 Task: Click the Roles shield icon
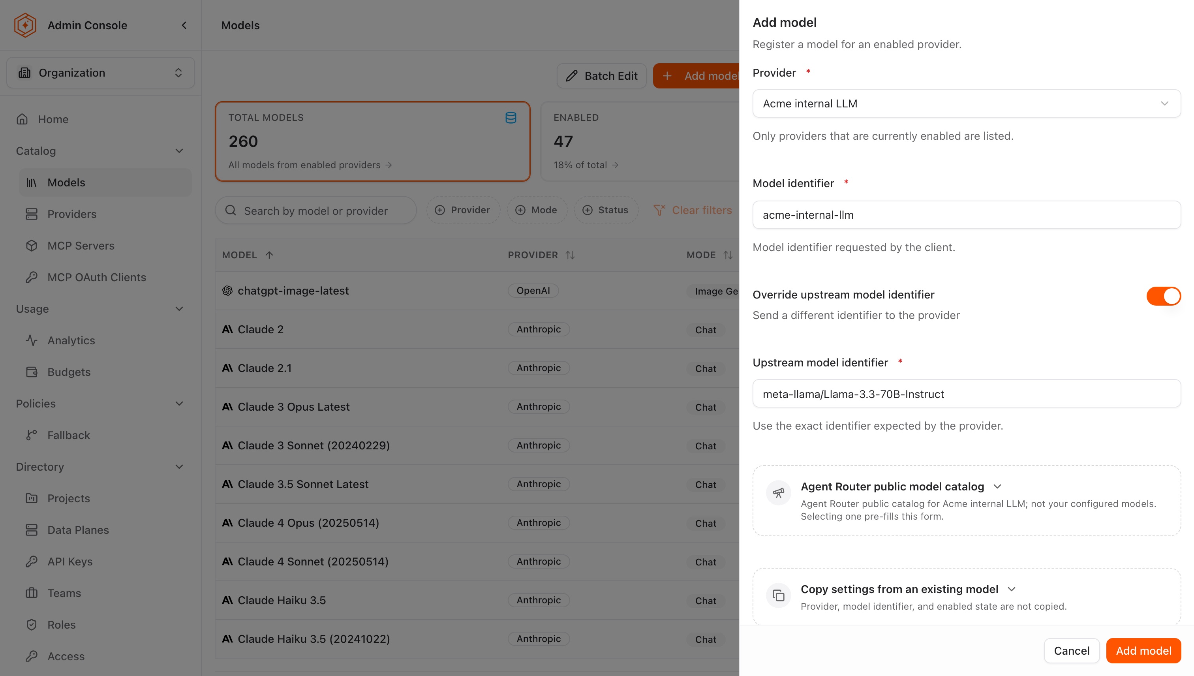click(x=32, y=624)
